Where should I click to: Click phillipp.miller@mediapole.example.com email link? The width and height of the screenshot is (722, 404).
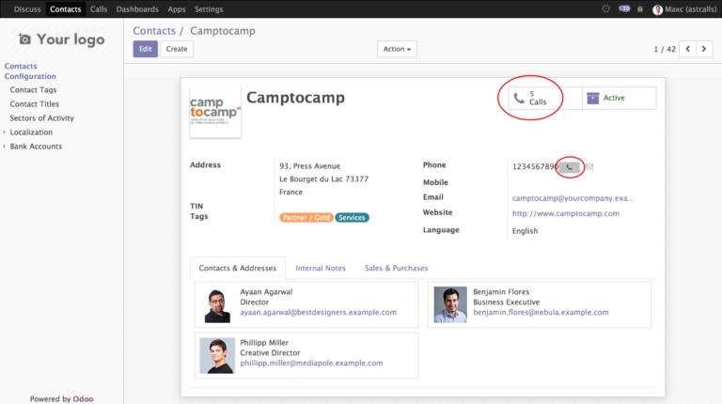(311, 363)
